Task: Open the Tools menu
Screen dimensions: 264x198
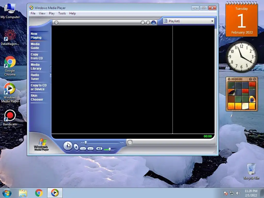Action: coord(62,13)
